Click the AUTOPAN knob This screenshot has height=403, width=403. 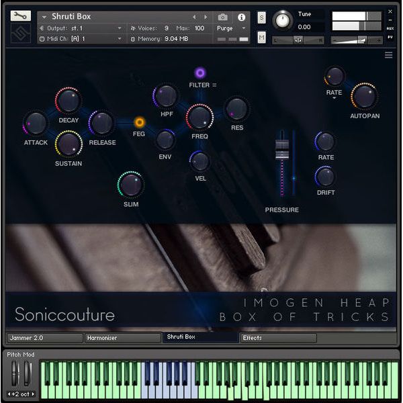tap(364, 96)
